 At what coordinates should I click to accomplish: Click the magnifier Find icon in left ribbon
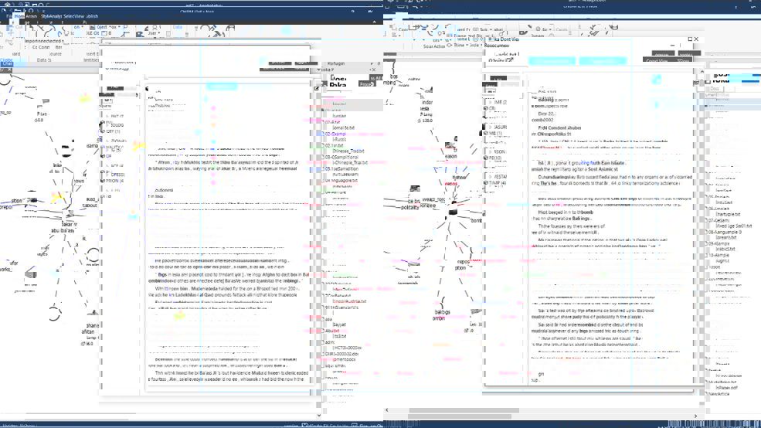(x=126, y=27)
